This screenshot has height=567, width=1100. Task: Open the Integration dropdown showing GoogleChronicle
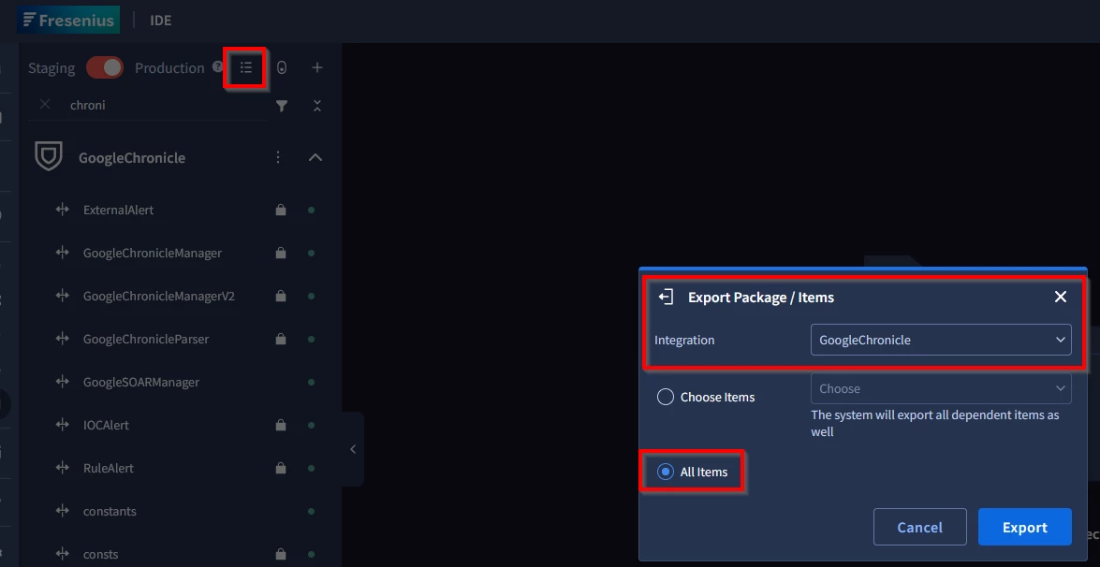pos(941,340)
